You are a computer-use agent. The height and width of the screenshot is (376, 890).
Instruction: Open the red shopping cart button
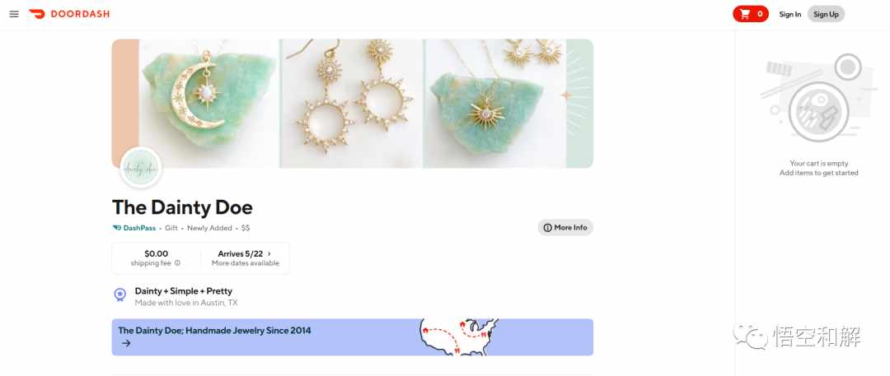point(751,14)
